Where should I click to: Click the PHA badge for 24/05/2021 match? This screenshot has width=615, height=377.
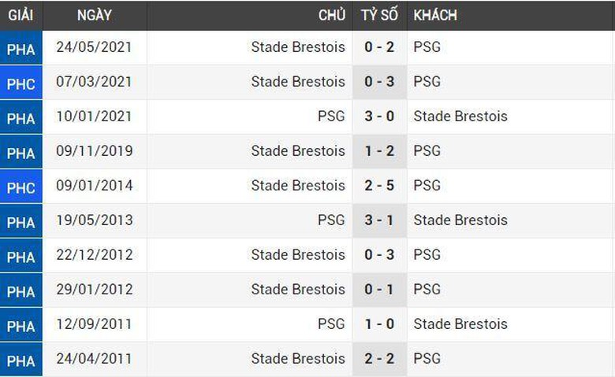tap(21, 49)
